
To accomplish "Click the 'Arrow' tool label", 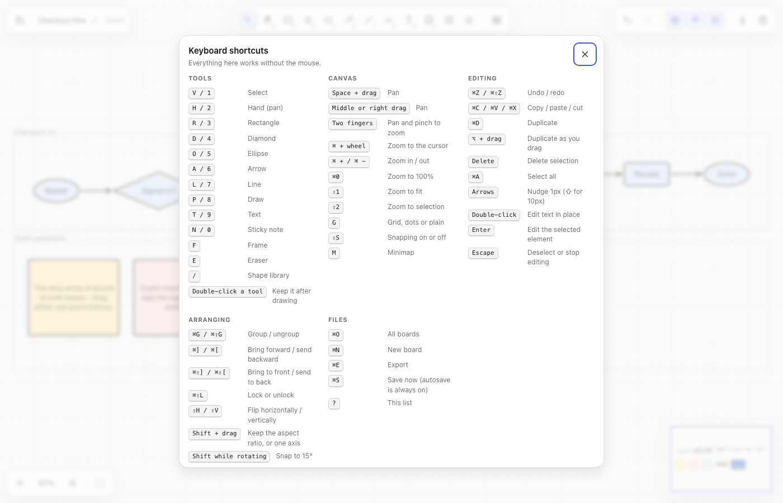I will coord(257,169).
